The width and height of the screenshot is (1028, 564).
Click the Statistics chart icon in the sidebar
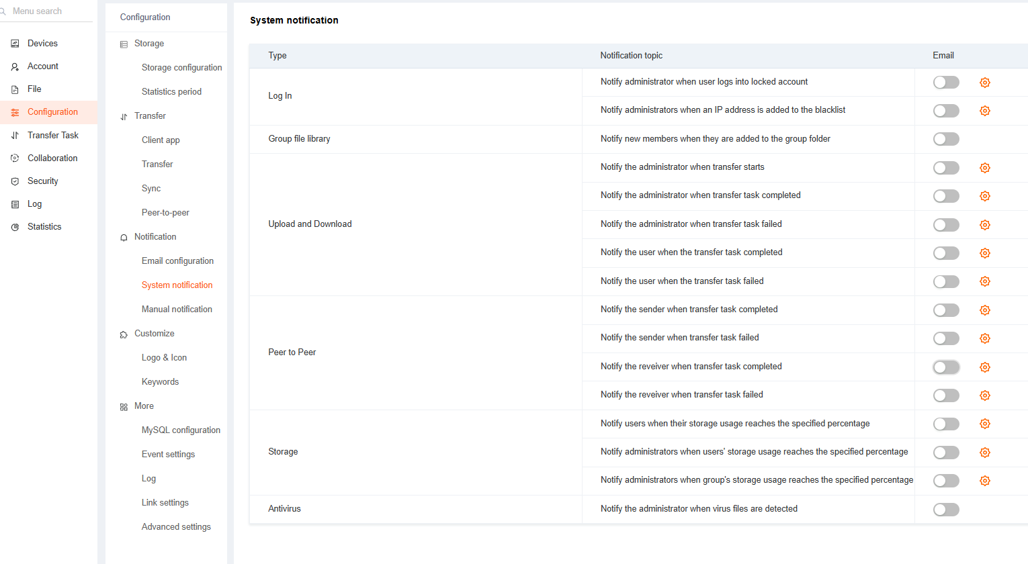click(x=15, y=227)
